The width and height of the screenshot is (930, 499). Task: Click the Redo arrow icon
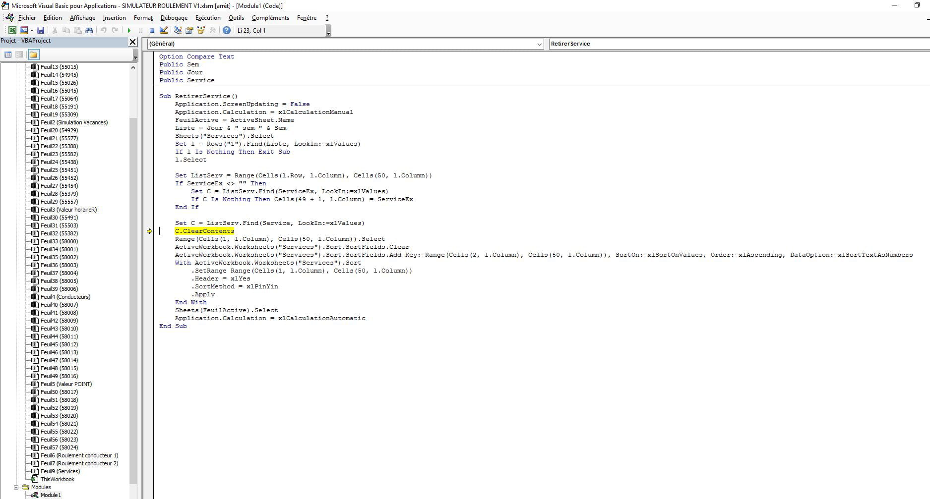(x=115, y=30)
